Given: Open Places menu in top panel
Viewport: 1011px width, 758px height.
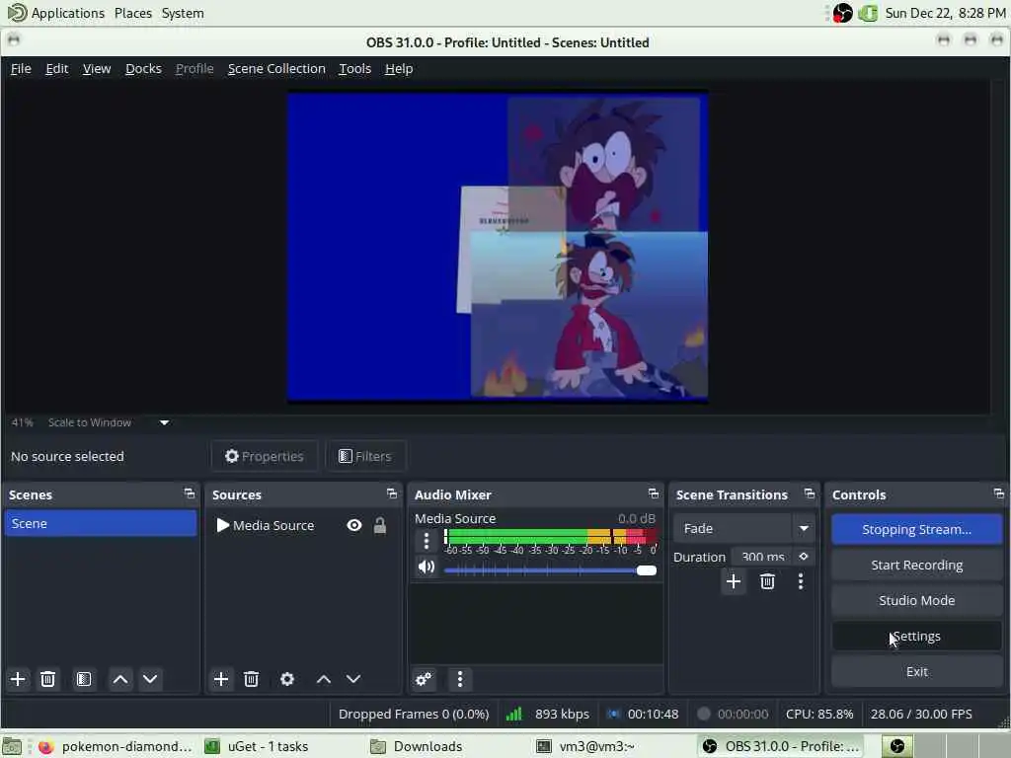Looking at the screenshot, I should (133, 13).
